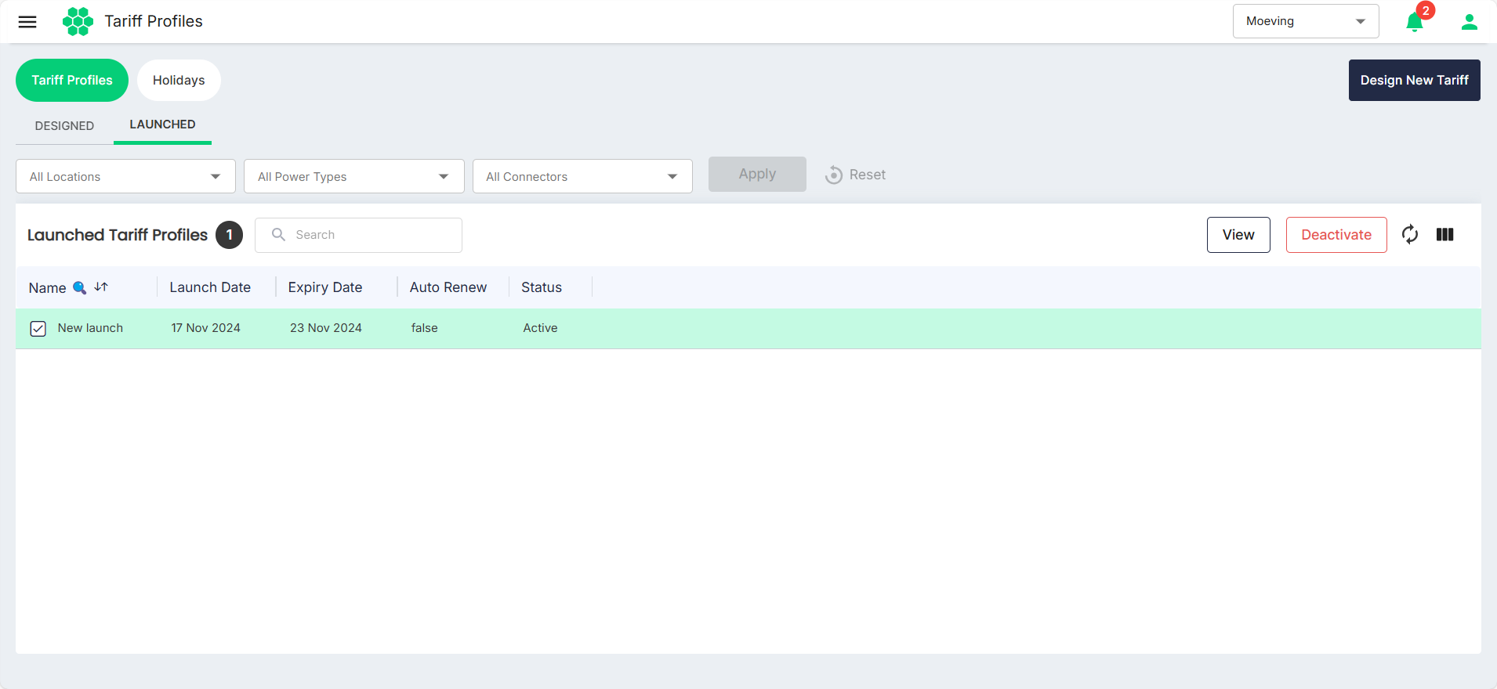Open the All Power Types dropdown
The image size is (1497, 689).
click(354, 176)
